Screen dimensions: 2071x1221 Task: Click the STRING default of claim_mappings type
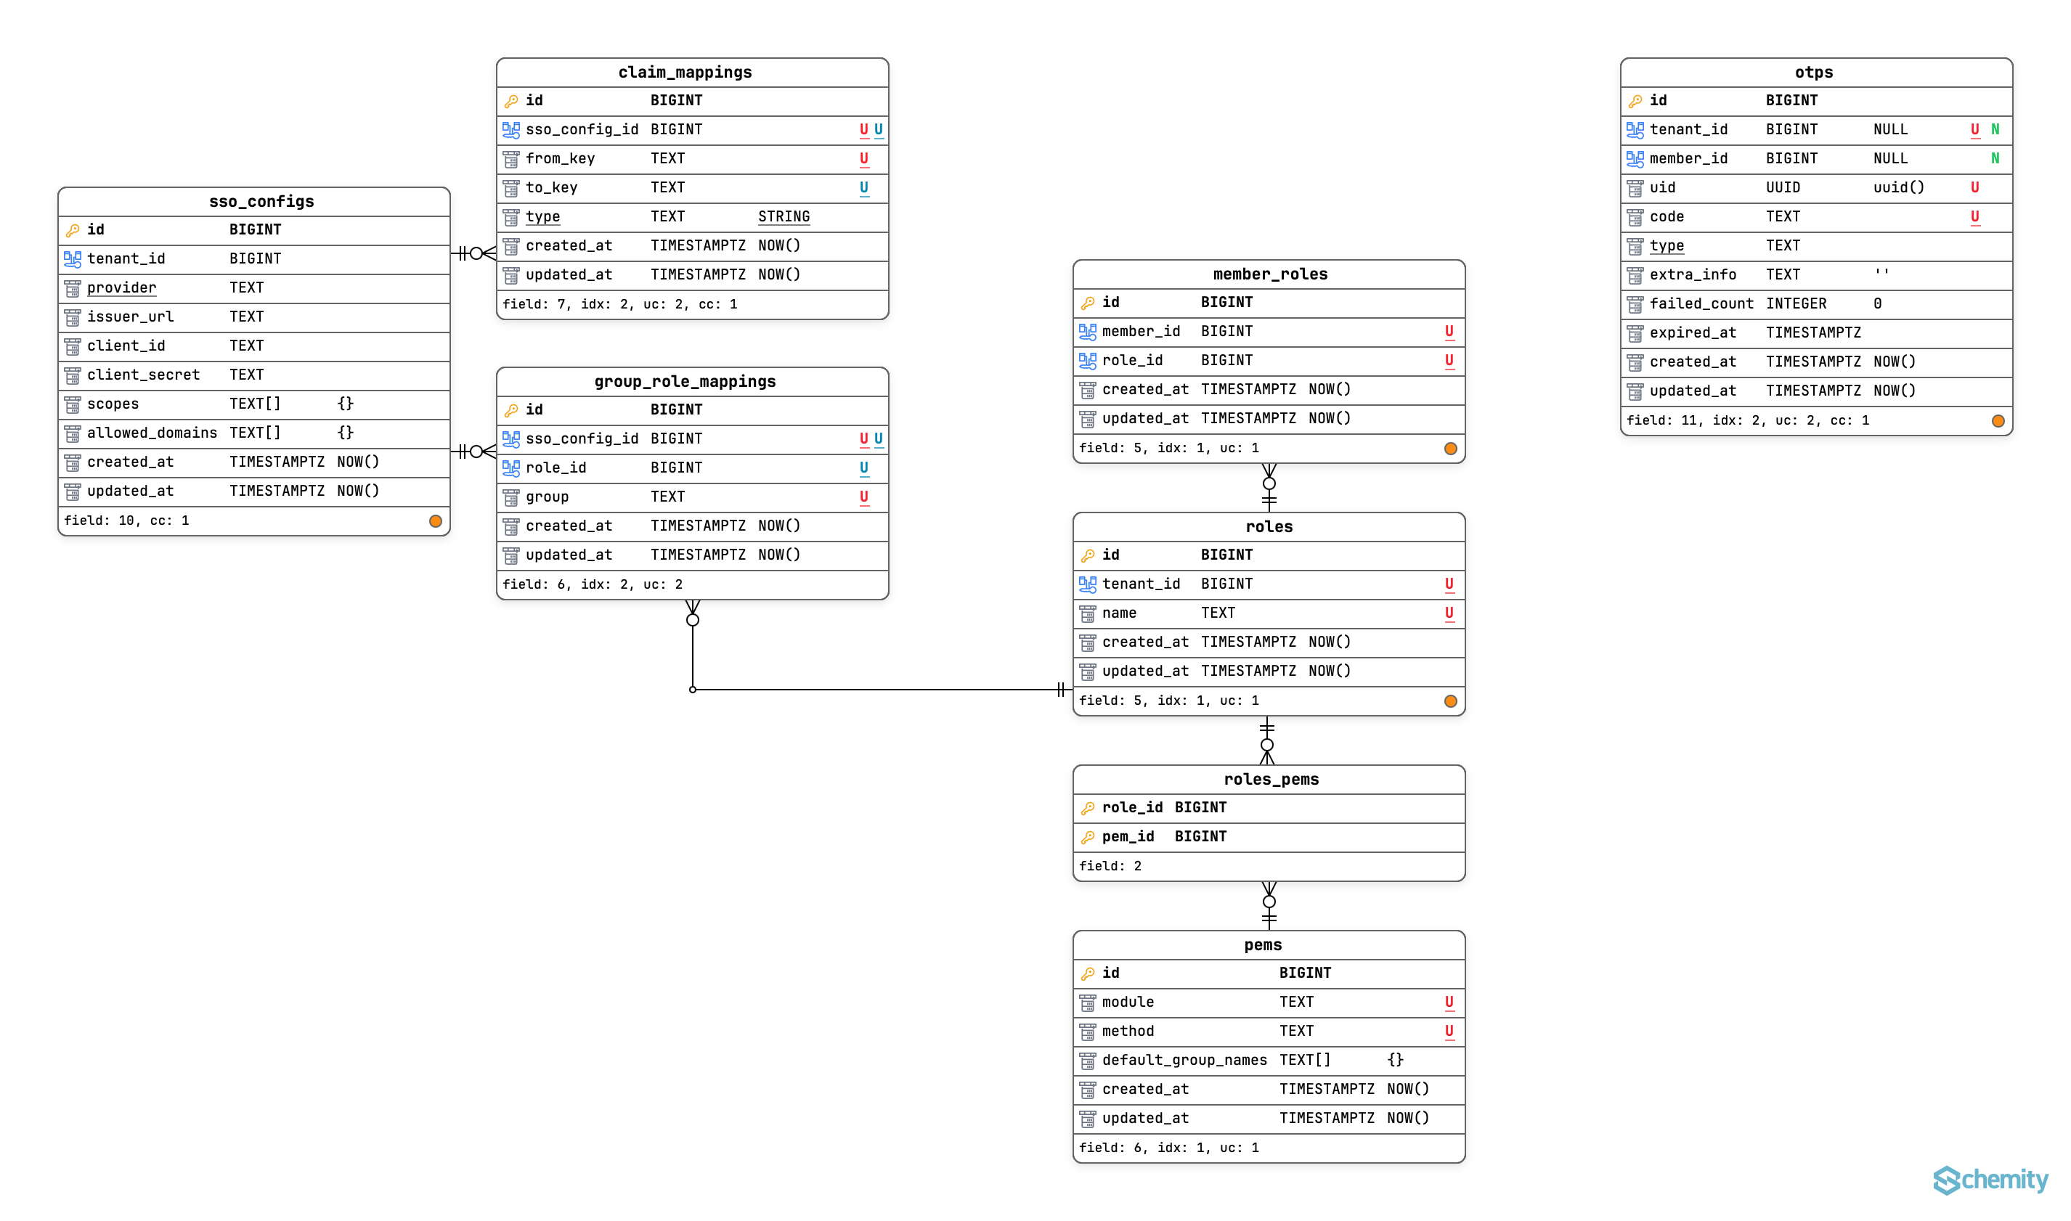784,217
